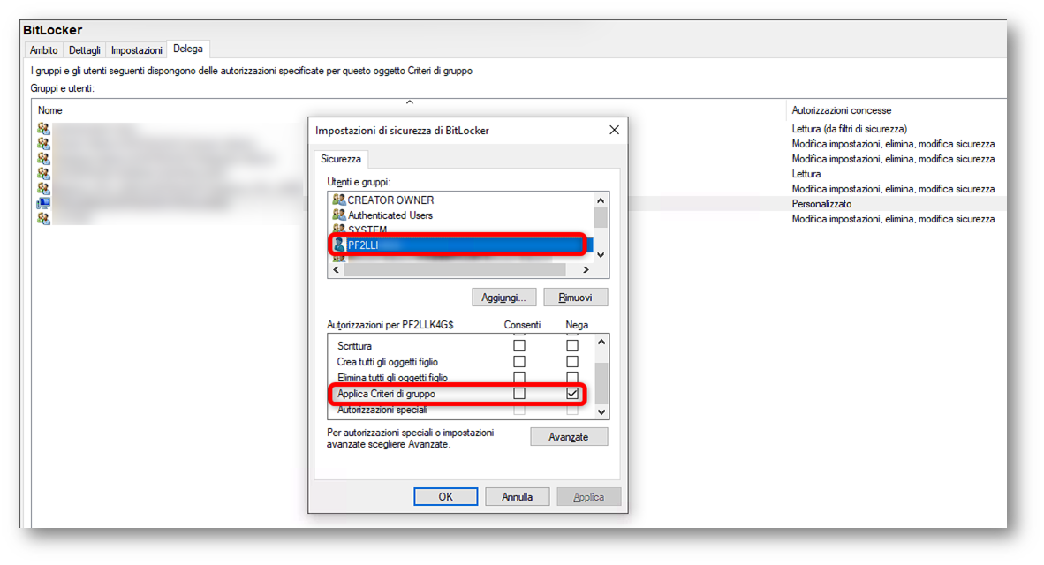The height and width of the screenshot is (565, 1044).
Task: Open Avanzate security settings
Action: [569, 437]
